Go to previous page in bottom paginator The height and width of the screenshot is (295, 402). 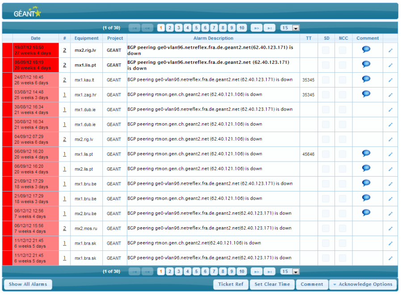[x=147, y=271]
